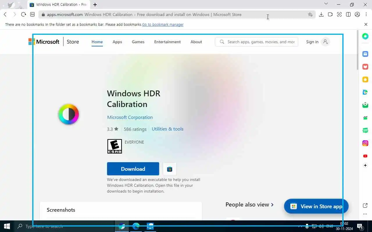Click the search magnifier icon

(x=222, y=42)
